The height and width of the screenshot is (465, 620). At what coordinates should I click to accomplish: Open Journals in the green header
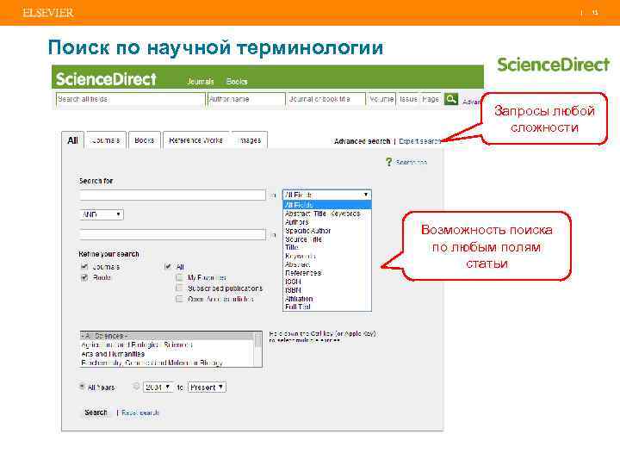(201, 81)
